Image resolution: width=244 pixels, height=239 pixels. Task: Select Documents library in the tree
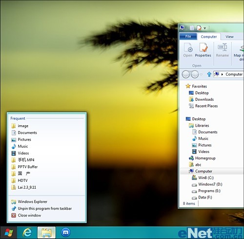point(204,132)
